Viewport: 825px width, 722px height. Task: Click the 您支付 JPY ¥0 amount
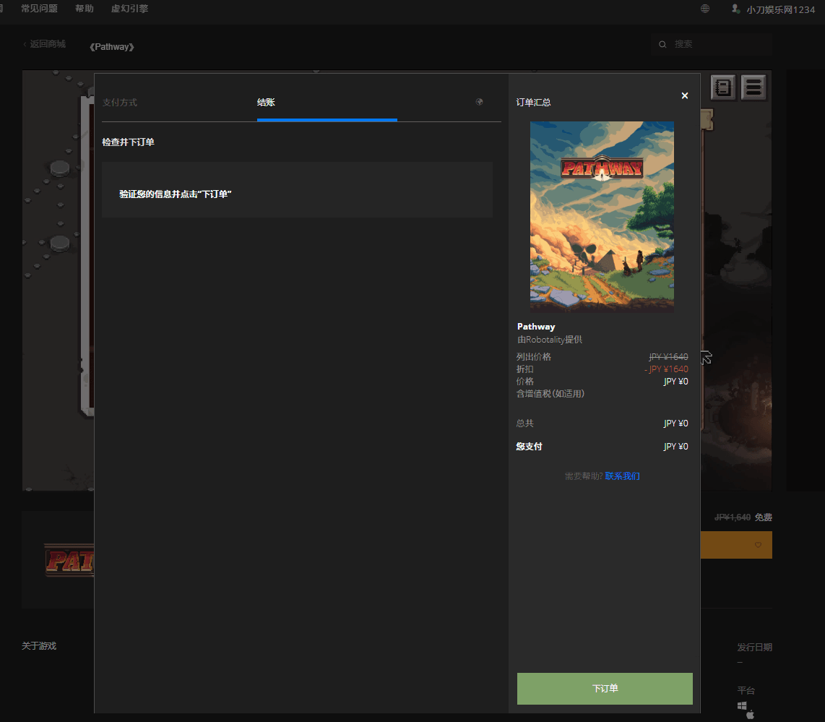point(675,446)
